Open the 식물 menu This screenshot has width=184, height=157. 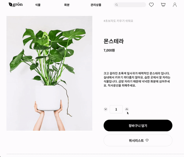click(x=38, y=5)
